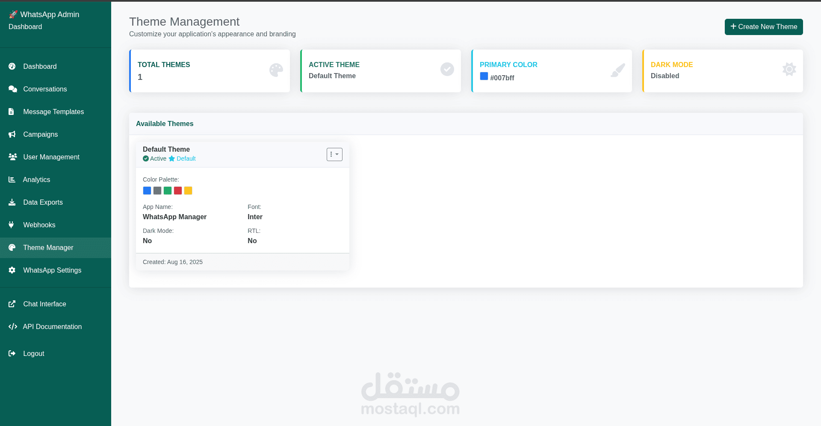Click the Created: Aug 16, 2025 footer text
Image resolution: width=821 pixels, height=426 pixels.
[173, 262]
